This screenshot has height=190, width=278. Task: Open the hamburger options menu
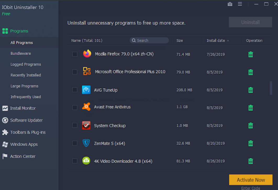(x=240, y=4)
